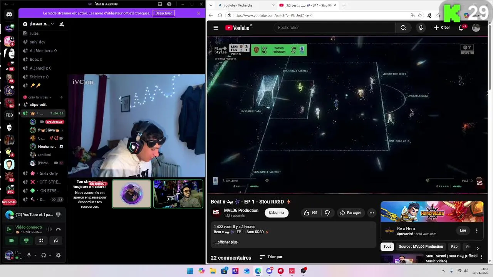493x277 pixels.
Task: Dislike the video with thumbs-down
Action: pyautogui.click(x=327, y=213)
